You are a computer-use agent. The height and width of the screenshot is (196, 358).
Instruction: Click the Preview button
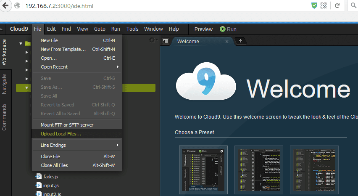[203, 29]
